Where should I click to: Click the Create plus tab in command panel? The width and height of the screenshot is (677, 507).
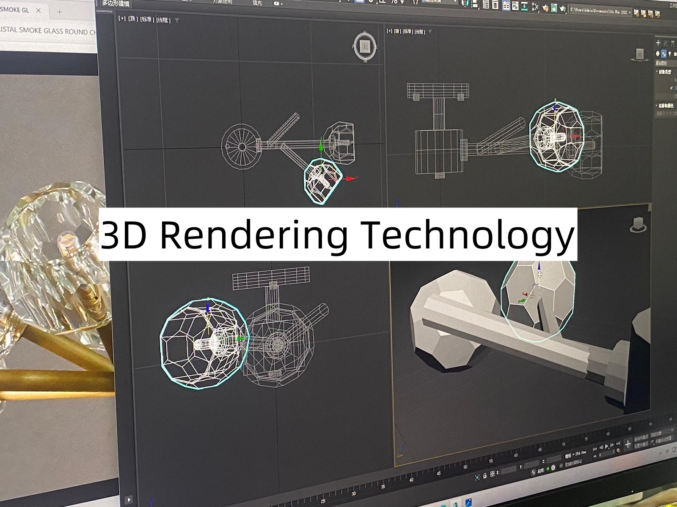coord(658,43)
